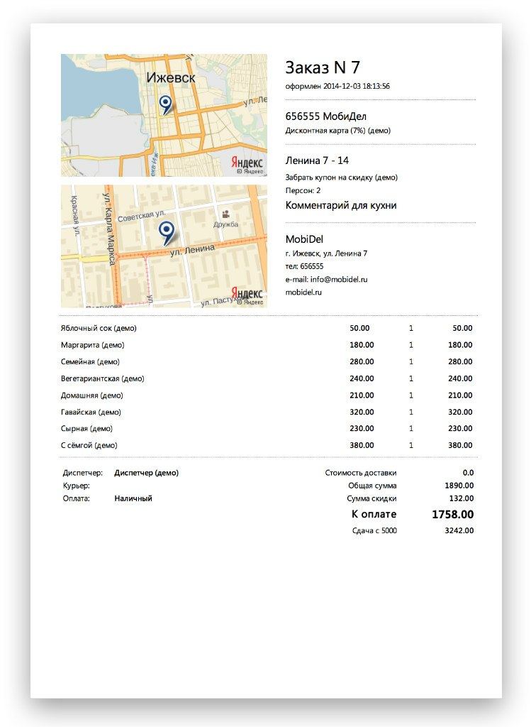The image size is (531, 727).
Task: Open the upper Izhevsk city map thumbnail
Action: [164, 115]
